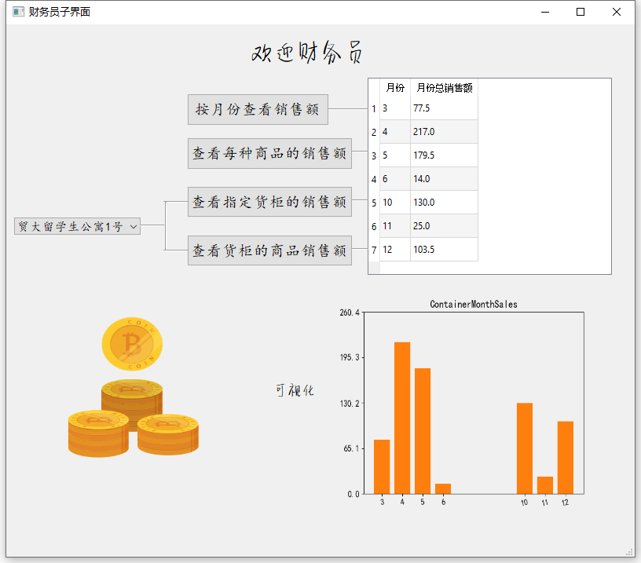Select row header 3 in sales table
The width and height of the screenshot is (641, 563).
coord(374,155)
